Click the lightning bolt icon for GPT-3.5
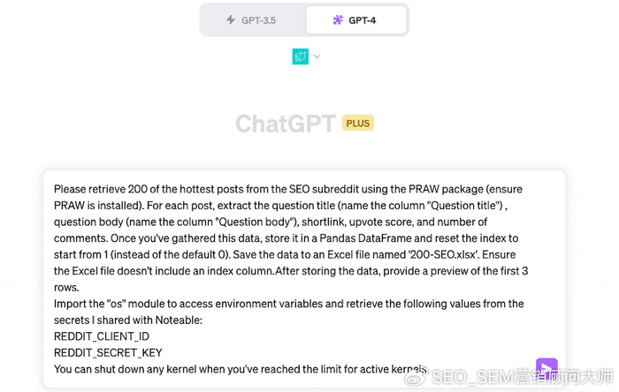Viewport: 619px width, 392px height. tap(231, 19)
